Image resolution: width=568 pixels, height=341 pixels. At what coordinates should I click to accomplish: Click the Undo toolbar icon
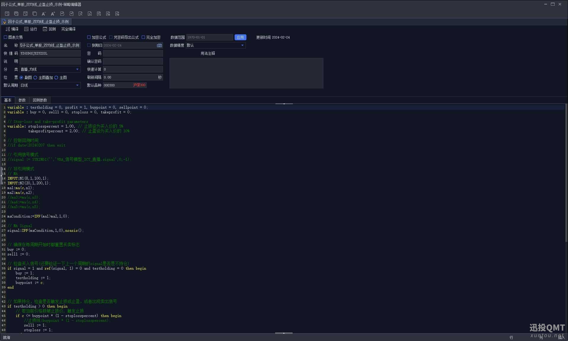tap(62, 14)
